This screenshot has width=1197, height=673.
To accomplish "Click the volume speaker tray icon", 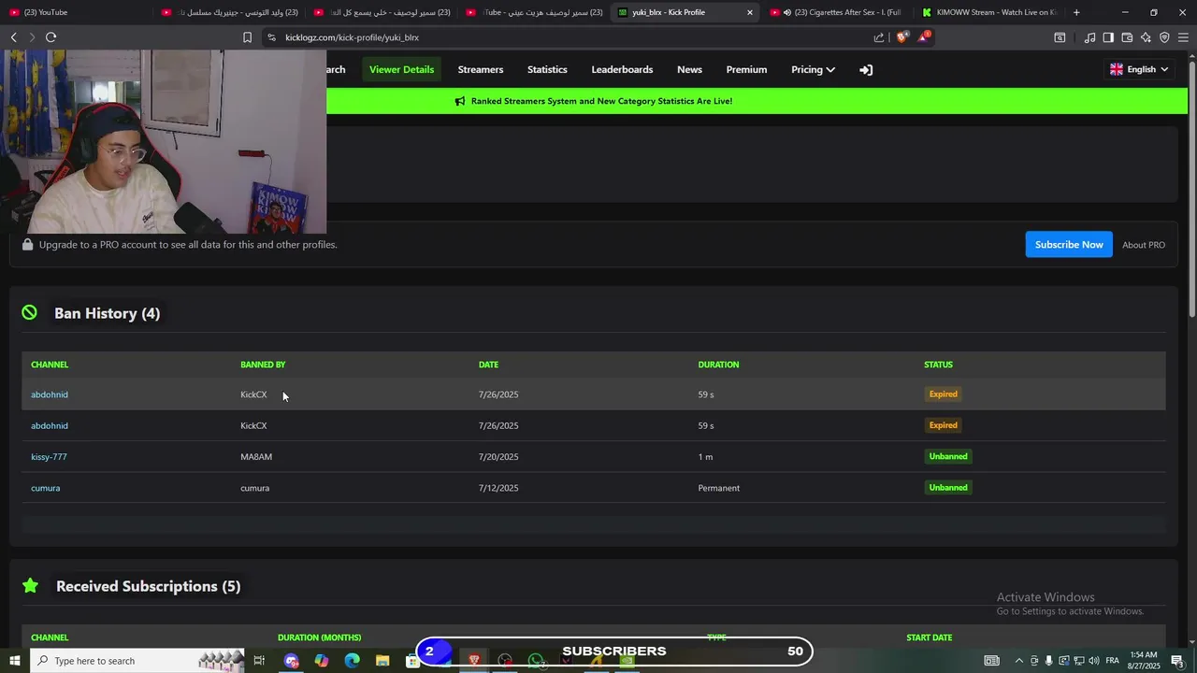I will tap(1093, 661).
